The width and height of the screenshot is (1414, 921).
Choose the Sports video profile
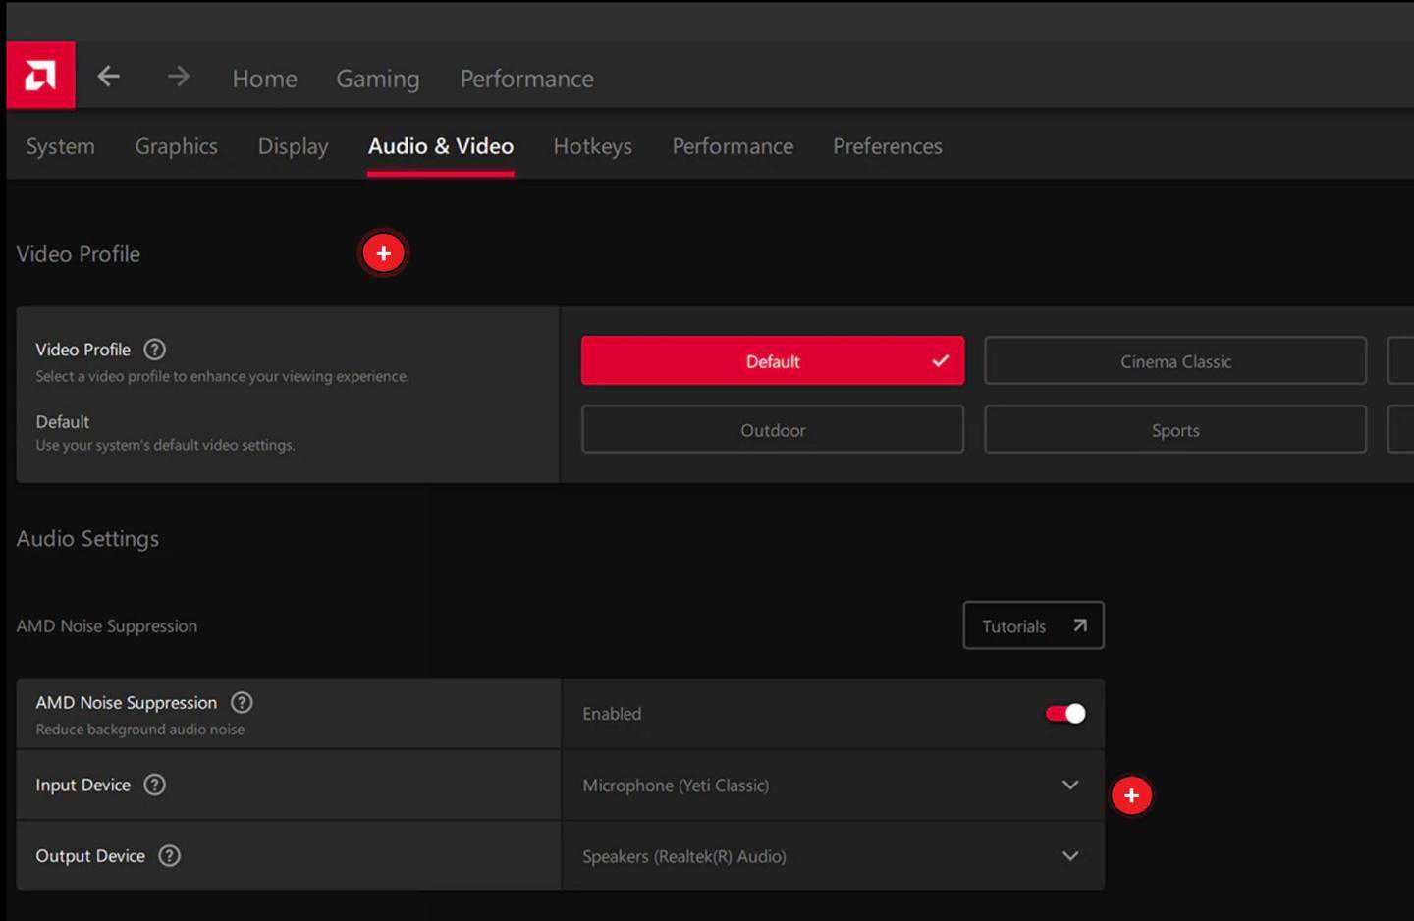pos(1174,430)
